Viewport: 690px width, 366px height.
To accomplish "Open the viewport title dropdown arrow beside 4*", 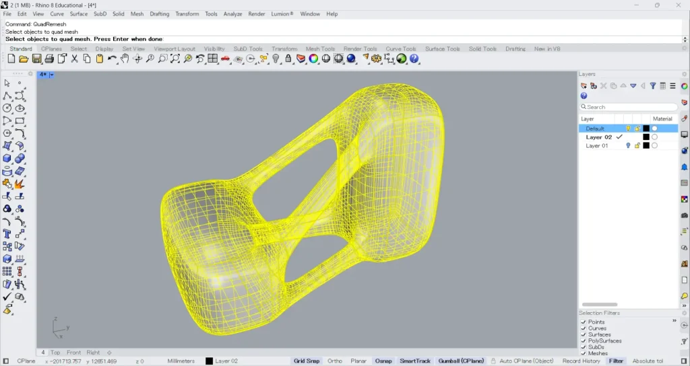I will pyautogui.click(x=51, y=75).
